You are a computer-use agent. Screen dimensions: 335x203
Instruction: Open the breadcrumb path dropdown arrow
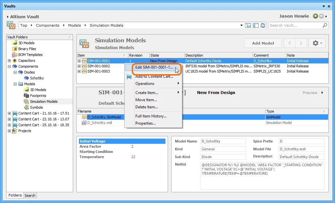click(x=241, y=25)
